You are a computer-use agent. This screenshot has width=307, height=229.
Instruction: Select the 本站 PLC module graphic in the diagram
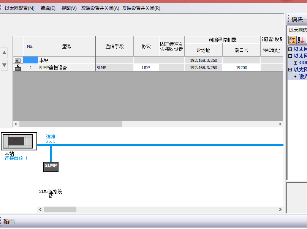pyautogui.click(x=19, y=141)
